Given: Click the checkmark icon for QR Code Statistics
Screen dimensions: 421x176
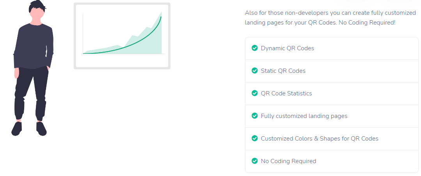Looking at the screenshot, I should pyautogui.click(x=254, y=93).
